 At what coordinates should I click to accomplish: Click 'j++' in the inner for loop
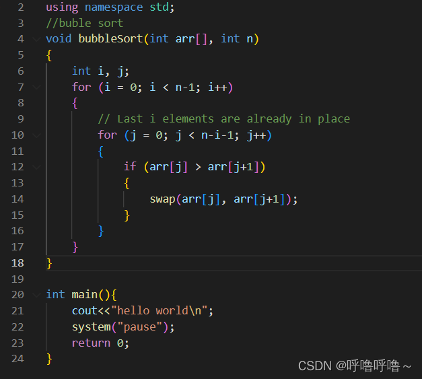coord(256,135)
